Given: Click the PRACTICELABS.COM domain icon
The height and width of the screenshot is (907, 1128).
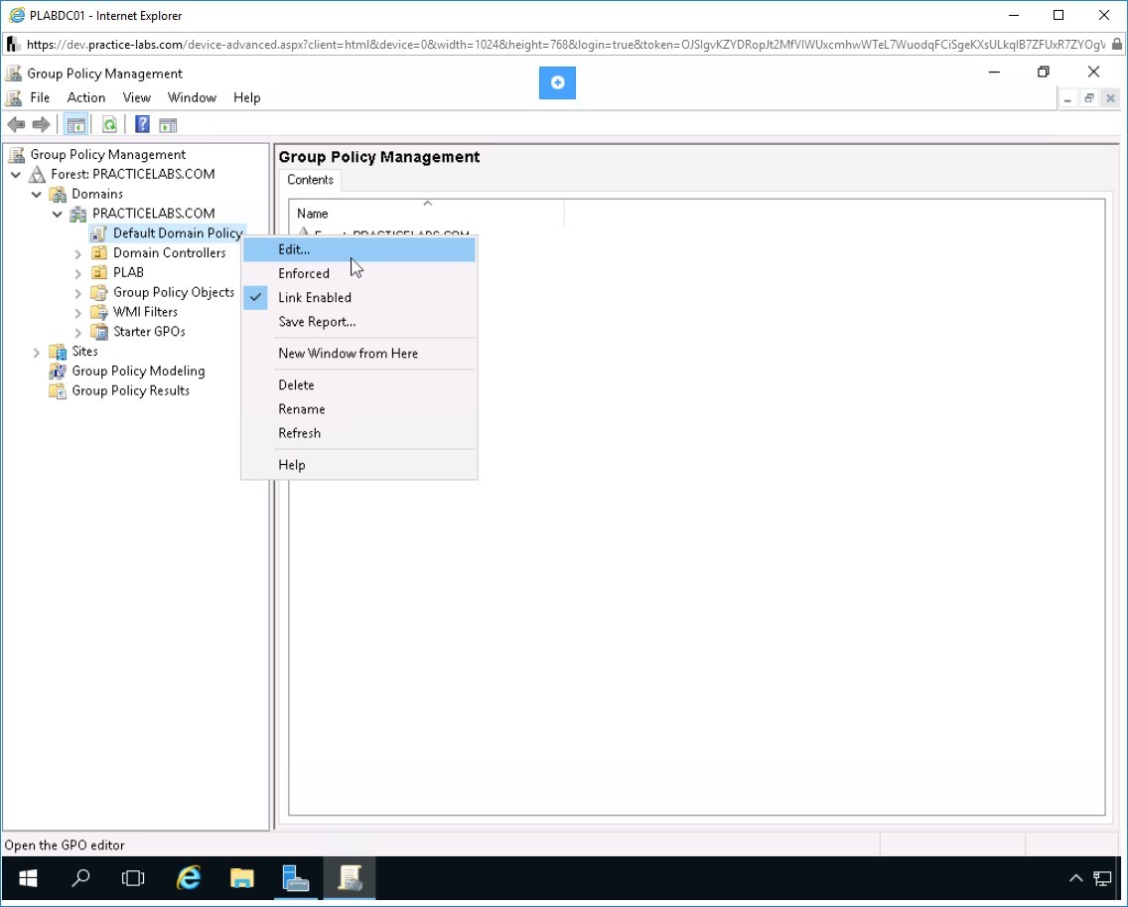Looking at the screenshot, I should [77, 214].
